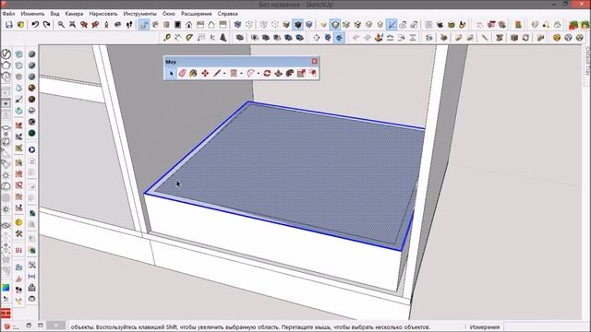Open the Окно menu
This screenshot has width=591, height=332.
point(168,14)
